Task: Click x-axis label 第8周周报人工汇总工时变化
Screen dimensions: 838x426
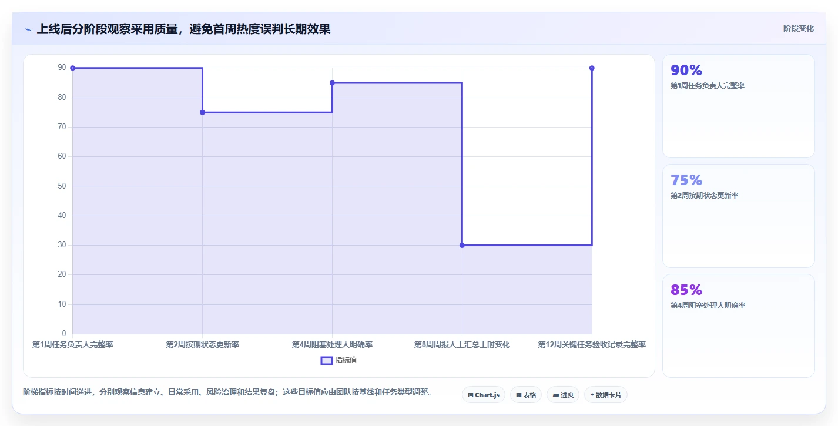Action: point(462,344)
